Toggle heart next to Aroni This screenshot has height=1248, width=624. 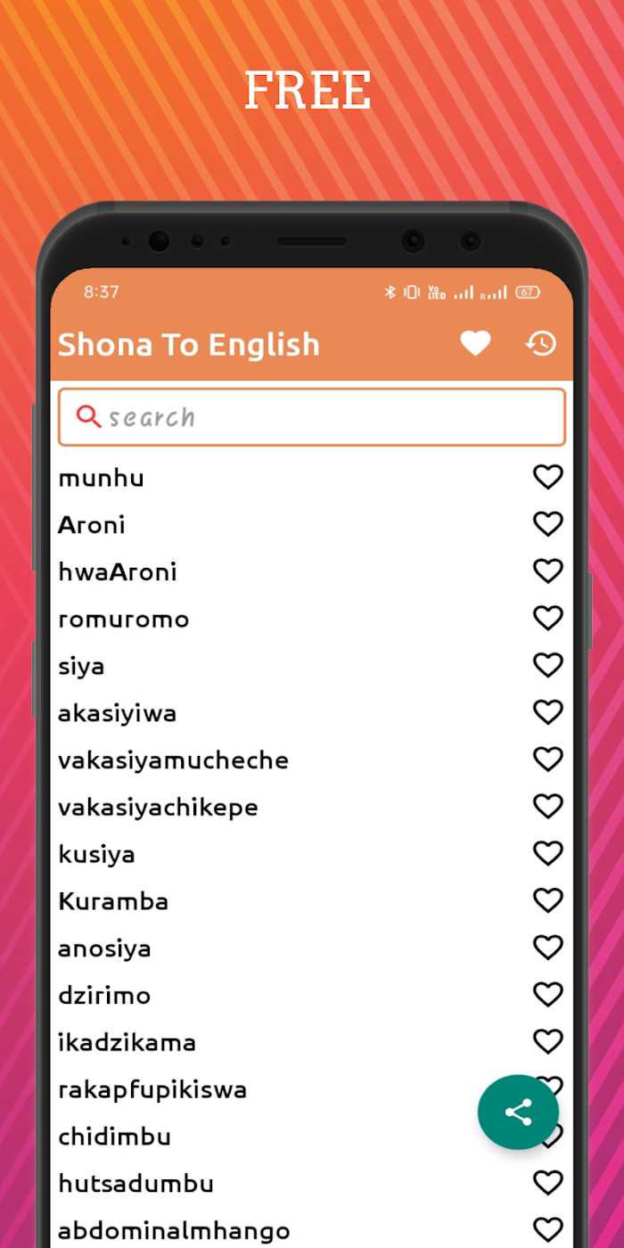548,524
